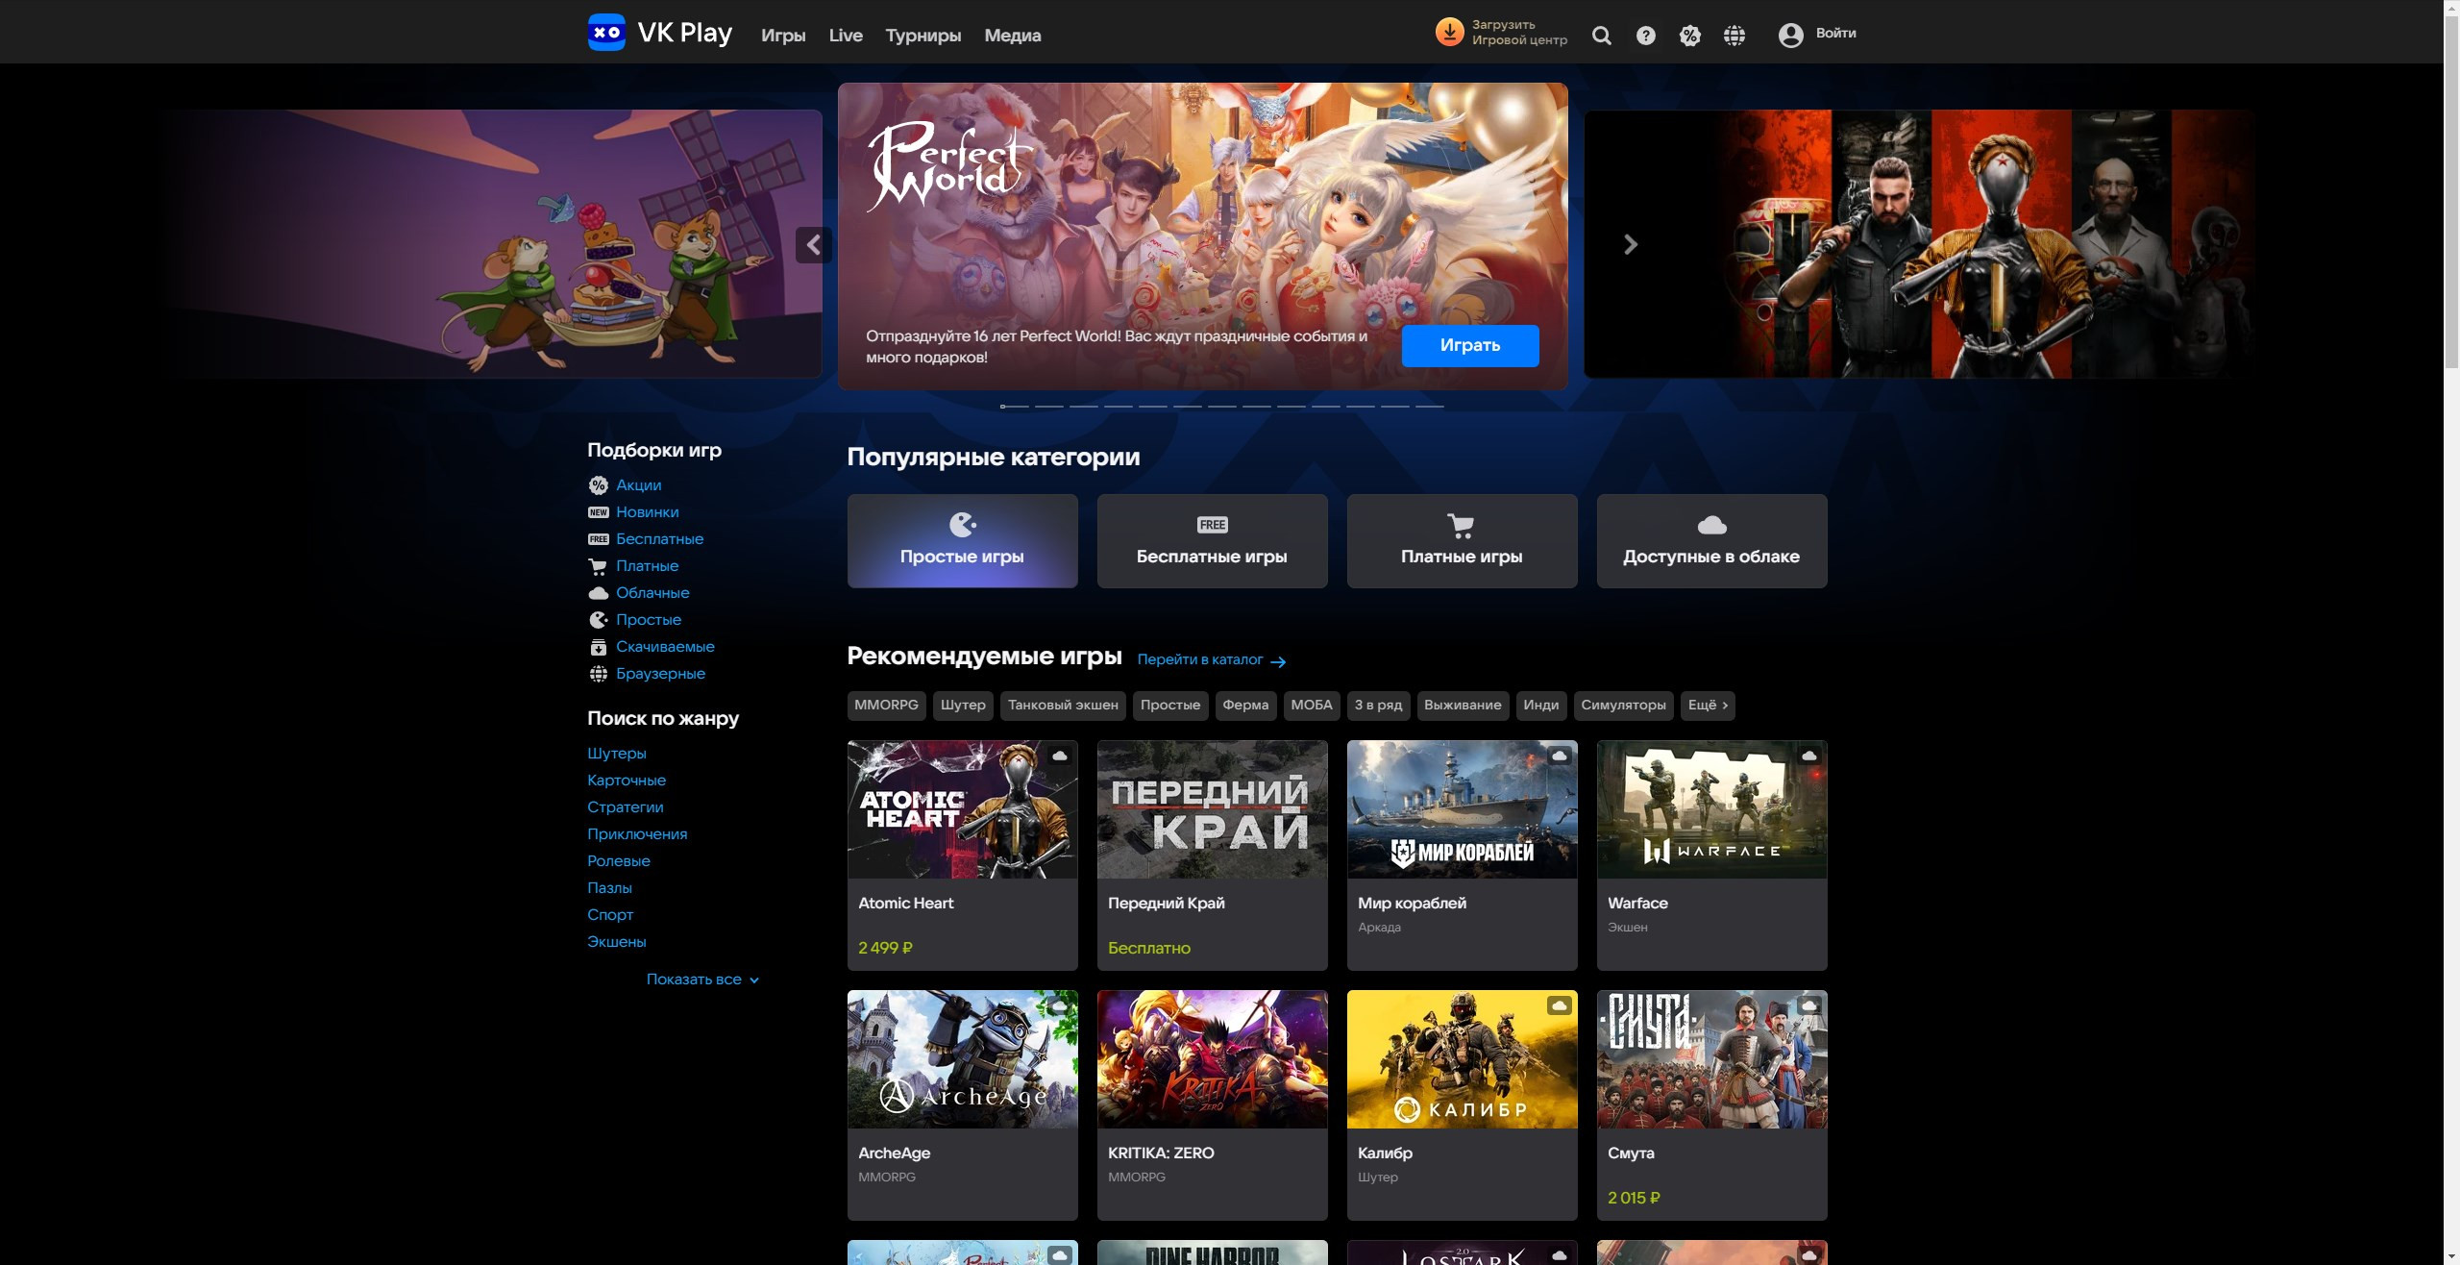
Task: Expand more genre tags with Ещё
Action: [x=1708, y=706]
